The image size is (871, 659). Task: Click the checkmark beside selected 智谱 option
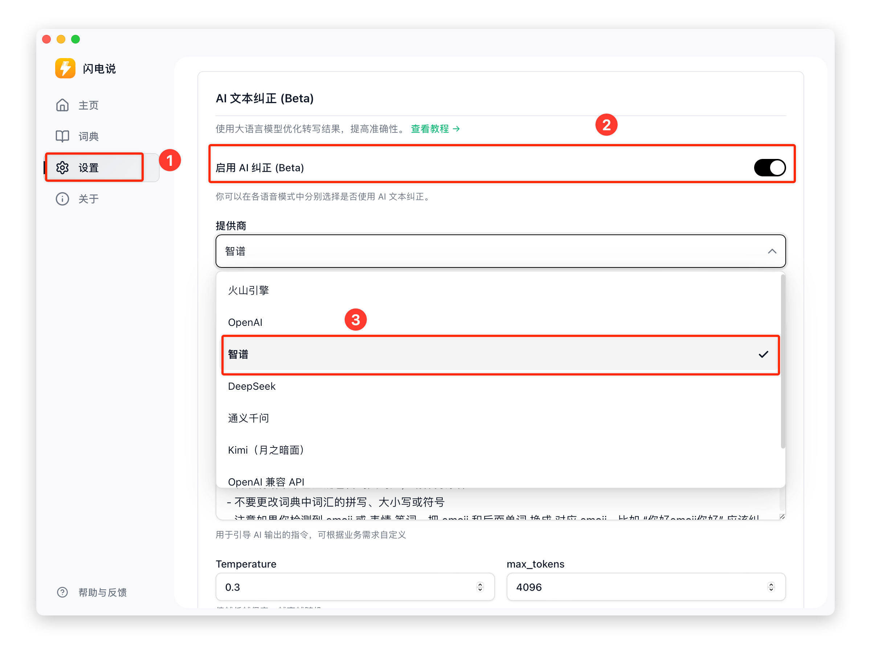click(763, 354)
